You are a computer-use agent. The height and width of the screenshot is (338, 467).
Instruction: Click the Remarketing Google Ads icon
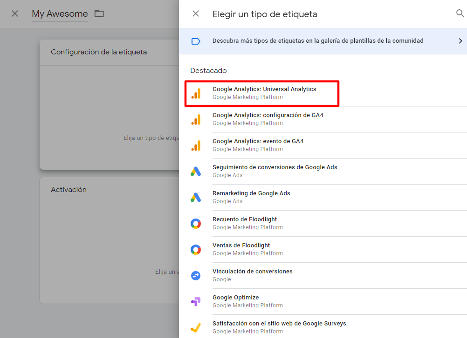[x=196, y=198]
